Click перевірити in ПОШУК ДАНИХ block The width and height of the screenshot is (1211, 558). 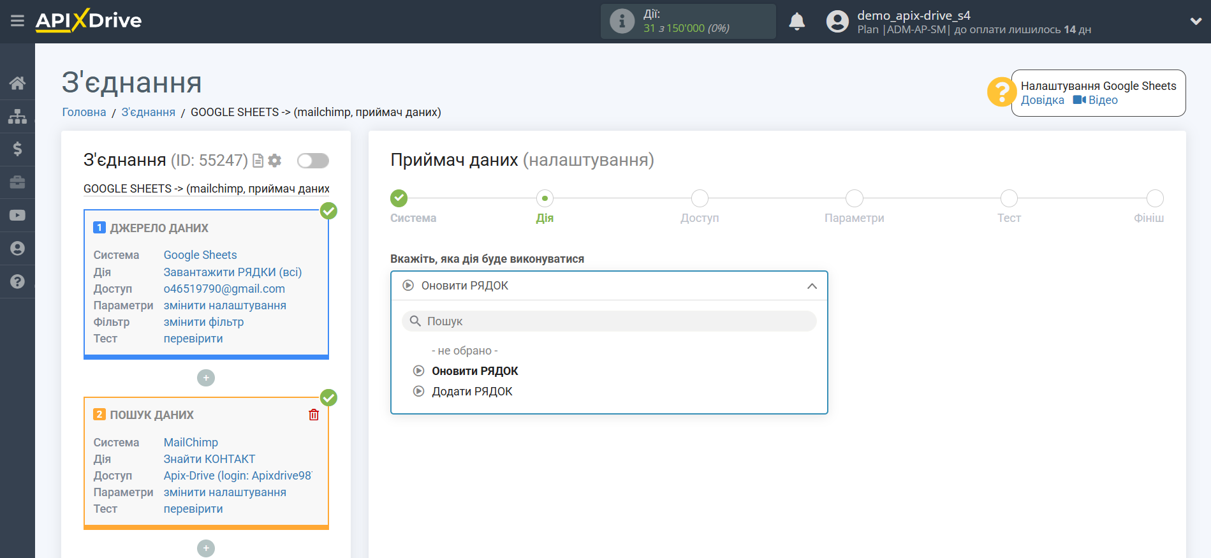tap(193, 509)
